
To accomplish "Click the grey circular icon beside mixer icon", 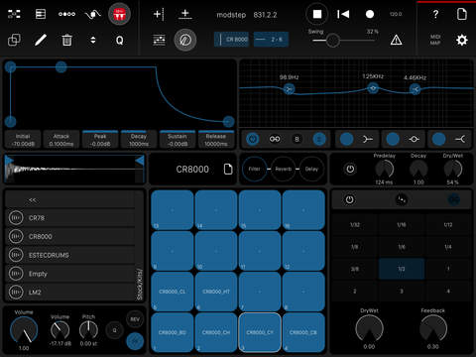I will [x=185, y=40].
